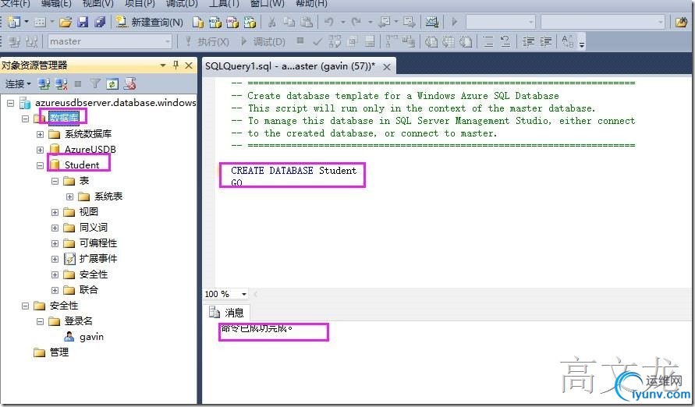Click the Copy icon in the toolbar

click(289, 22)
